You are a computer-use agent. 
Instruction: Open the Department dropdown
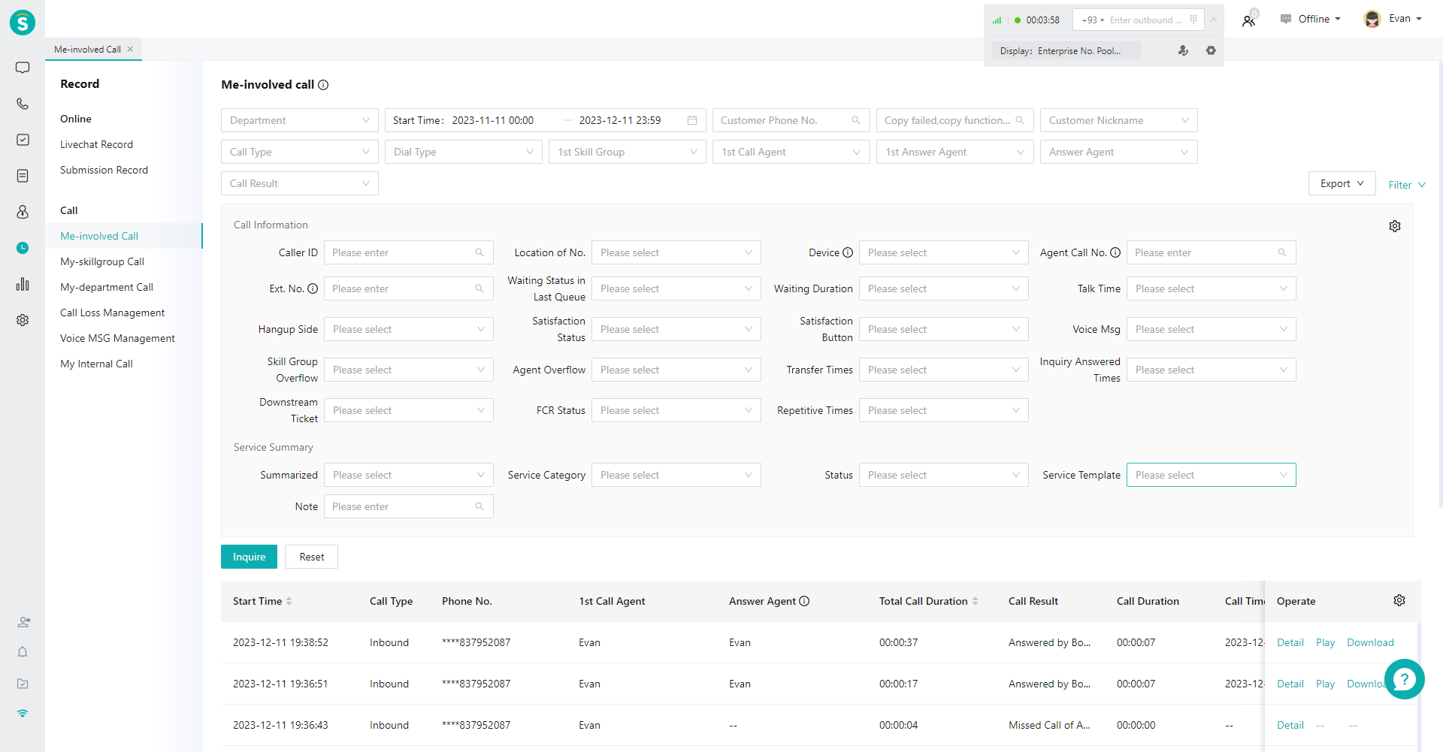300,120
